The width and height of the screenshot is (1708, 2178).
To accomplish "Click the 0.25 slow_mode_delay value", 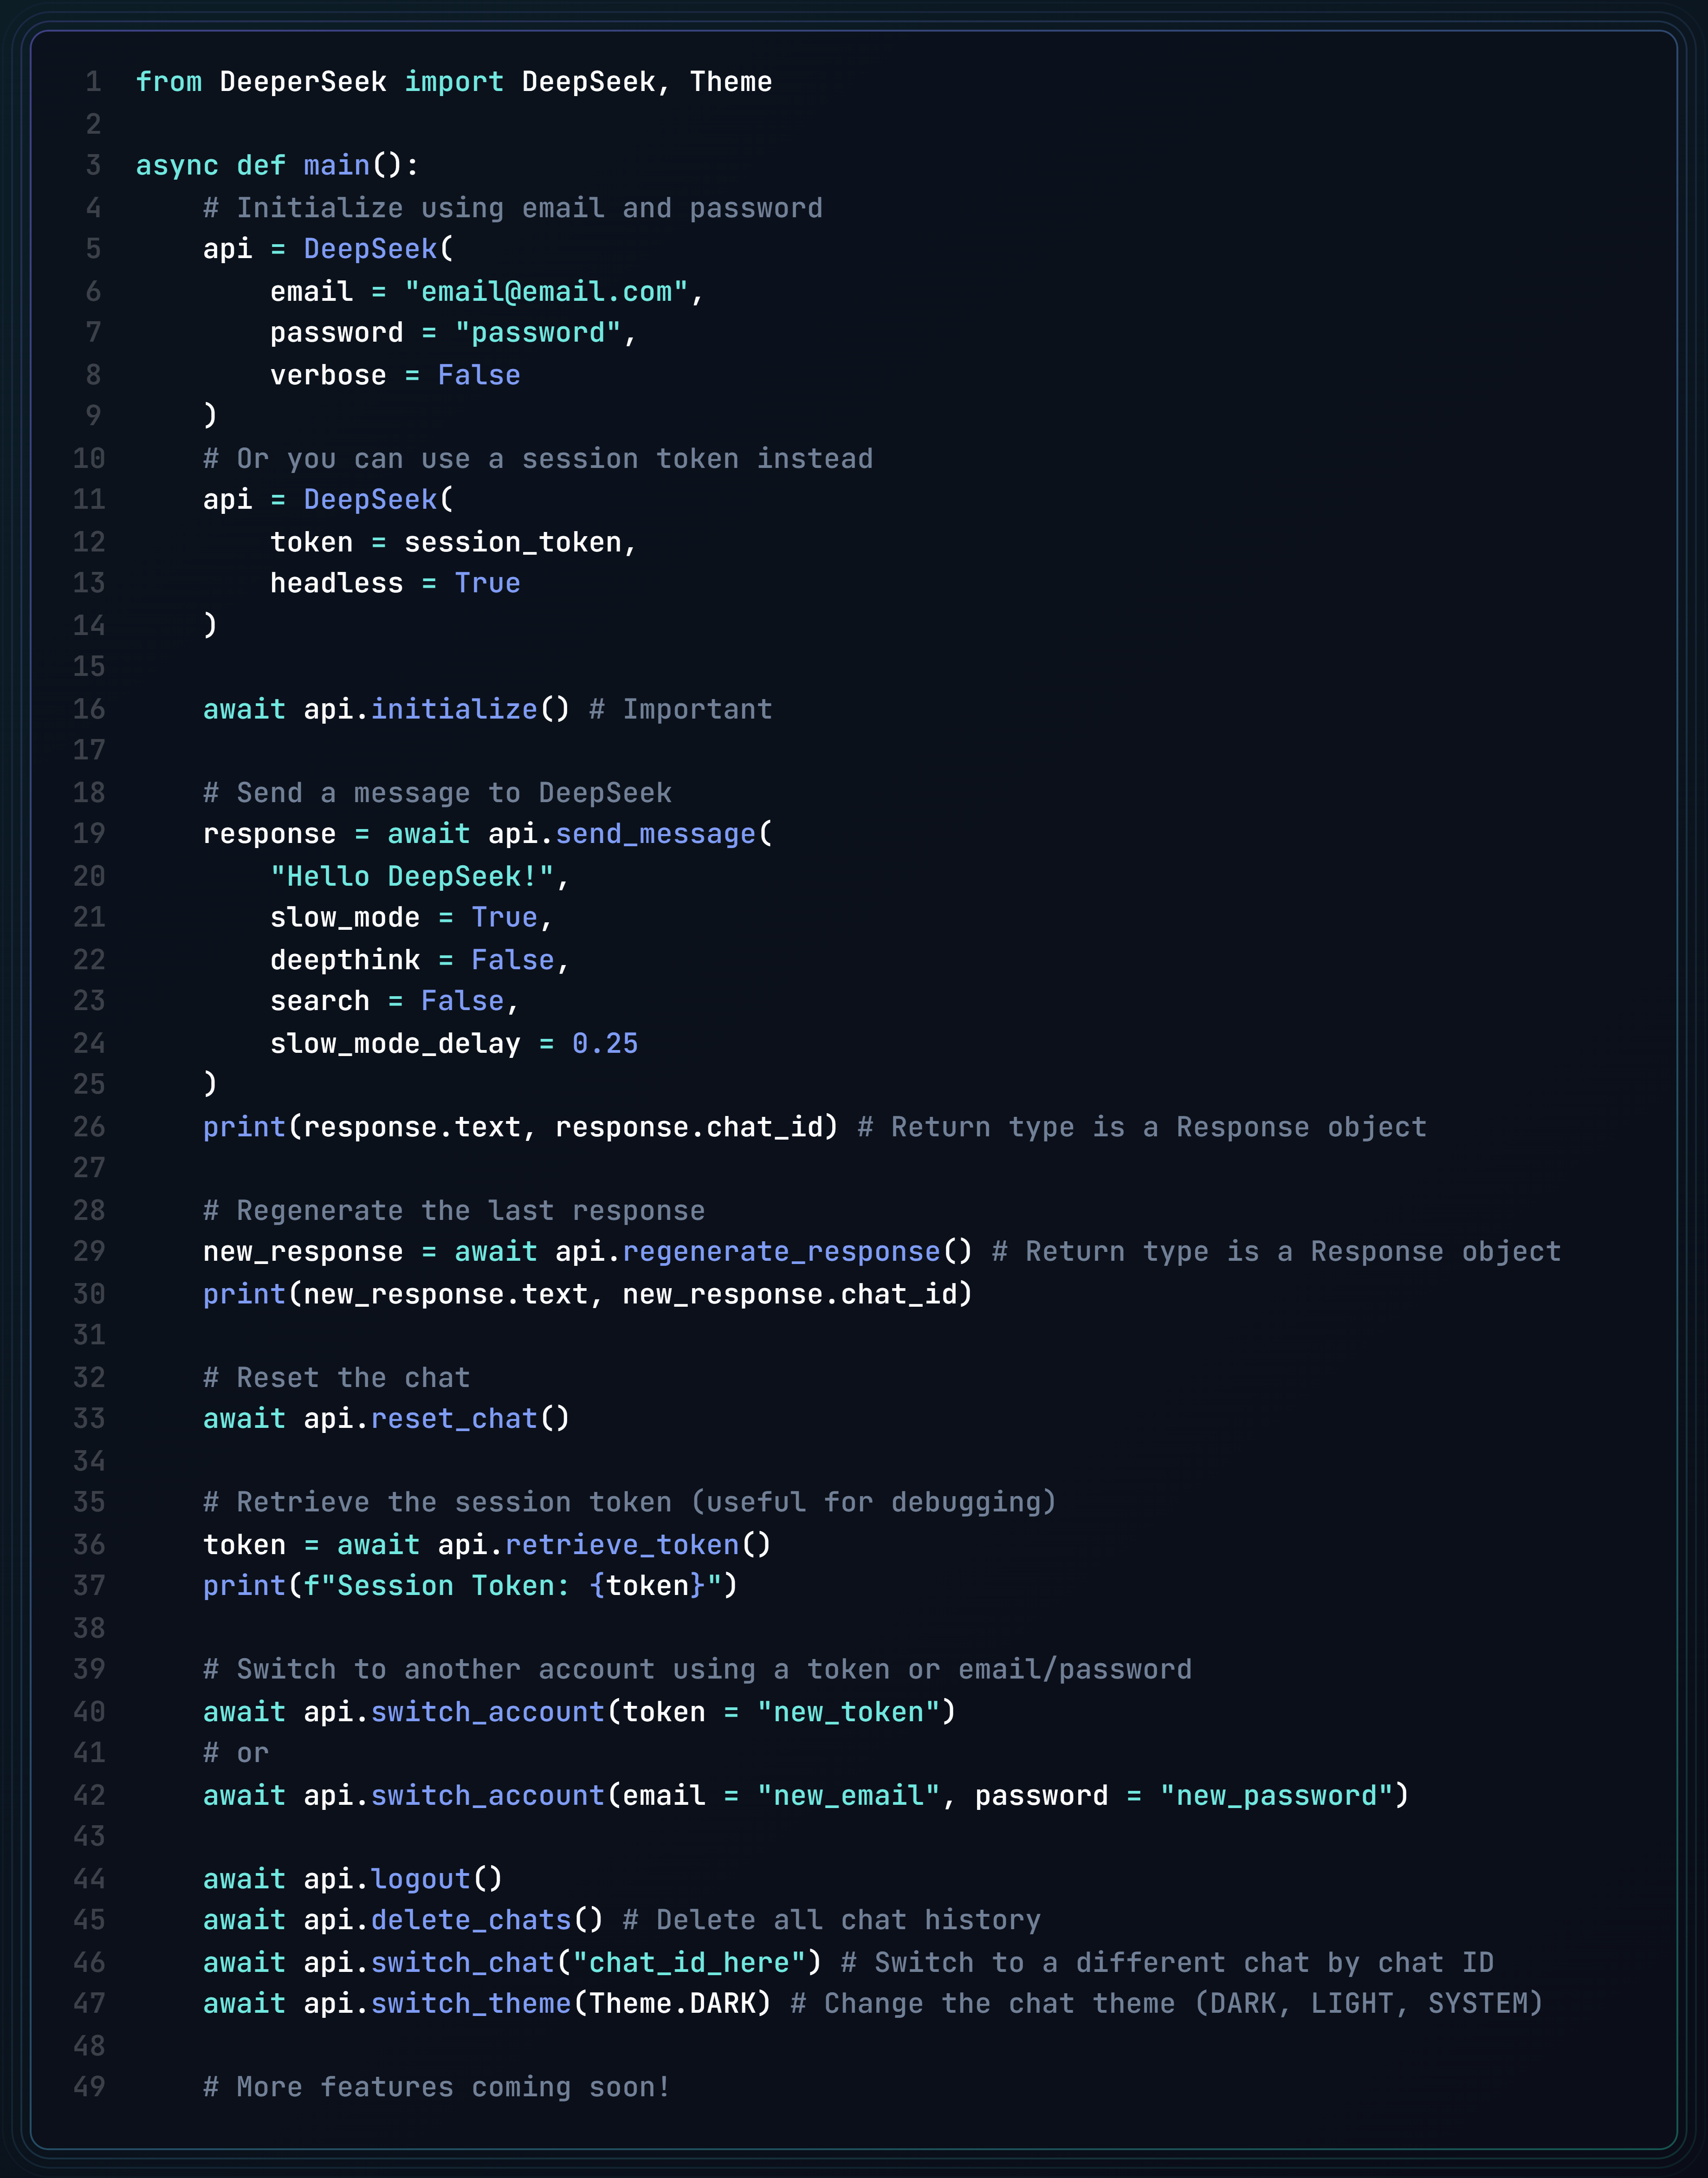I will (x=605, y=1043).
